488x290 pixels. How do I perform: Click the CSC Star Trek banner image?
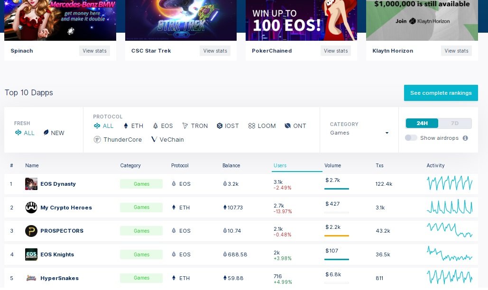pyautogui.click(x=181, y=20)
